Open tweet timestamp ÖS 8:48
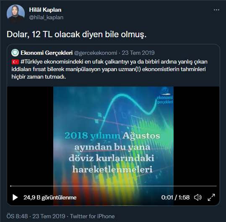Screen dimensions: 226x222 17,216
